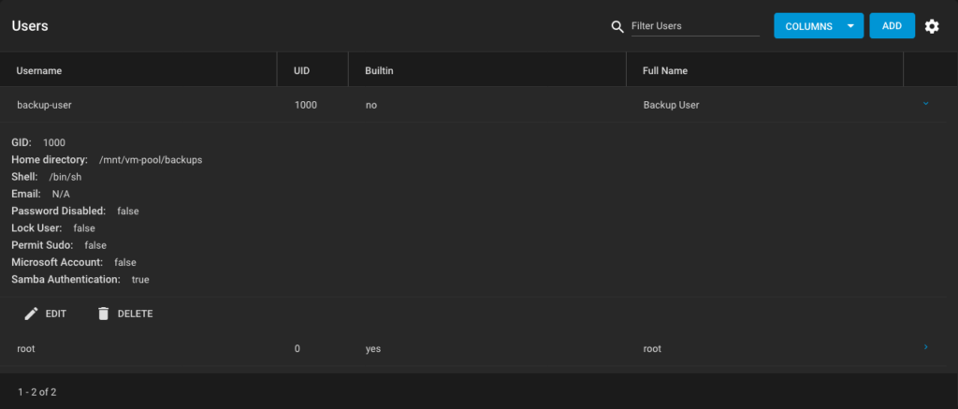Click the trash DELETE icon for backup-user
The image size is (958, 409).
[104, 314]
